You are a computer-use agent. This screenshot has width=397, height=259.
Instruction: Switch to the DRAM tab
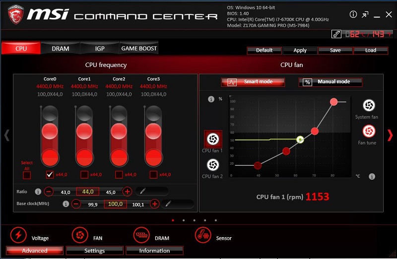click(60, 48)
